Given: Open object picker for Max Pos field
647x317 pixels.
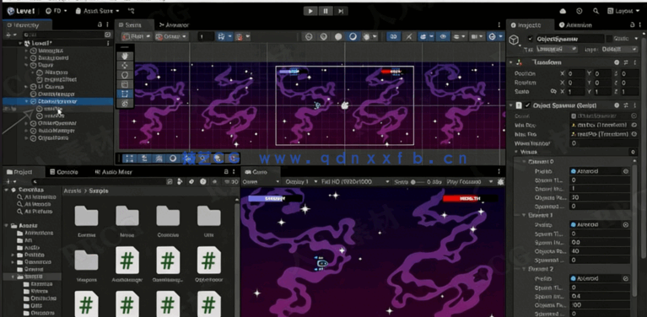Looking at the screenshot, I should tap(634, 134).
